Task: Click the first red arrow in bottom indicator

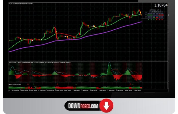Action: click(28, 84)
